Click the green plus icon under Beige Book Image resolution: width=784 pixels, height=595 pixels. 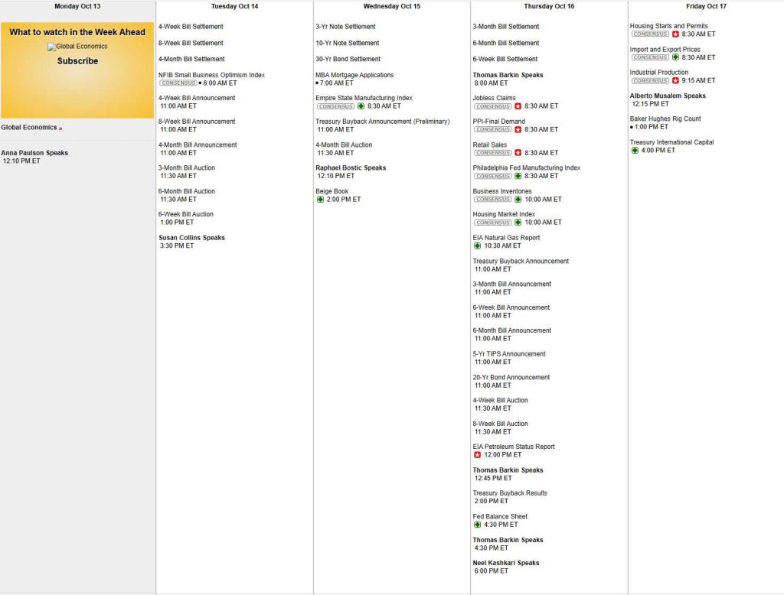coord(320,199)
